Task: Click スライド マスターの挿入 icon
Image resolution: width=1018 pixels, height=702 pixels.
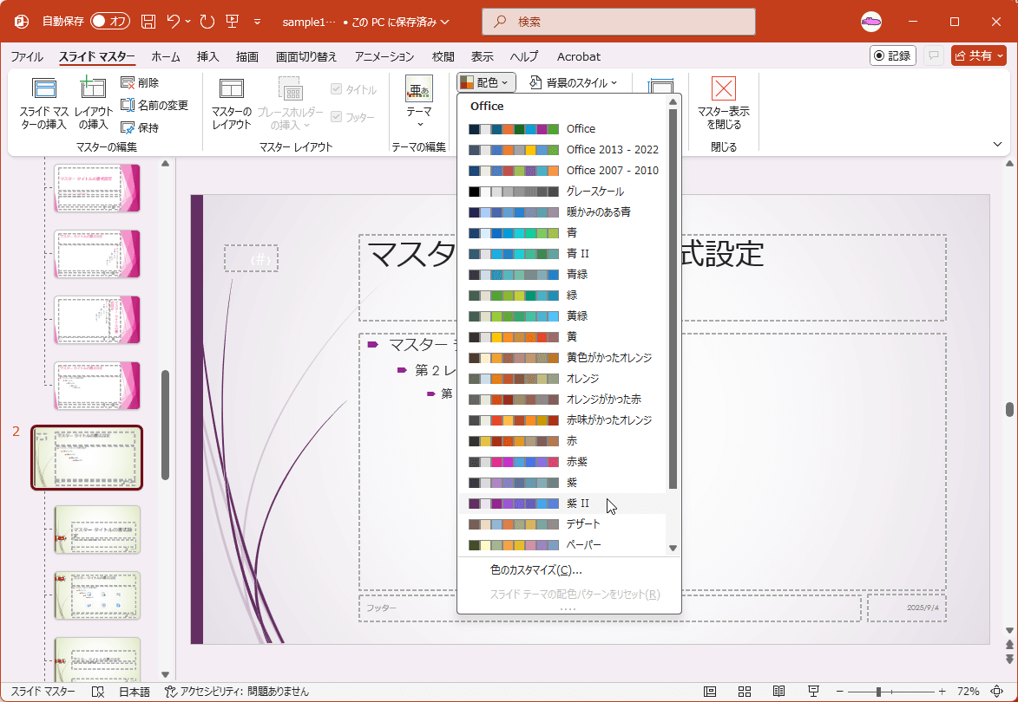Action: tap(44, 104)
